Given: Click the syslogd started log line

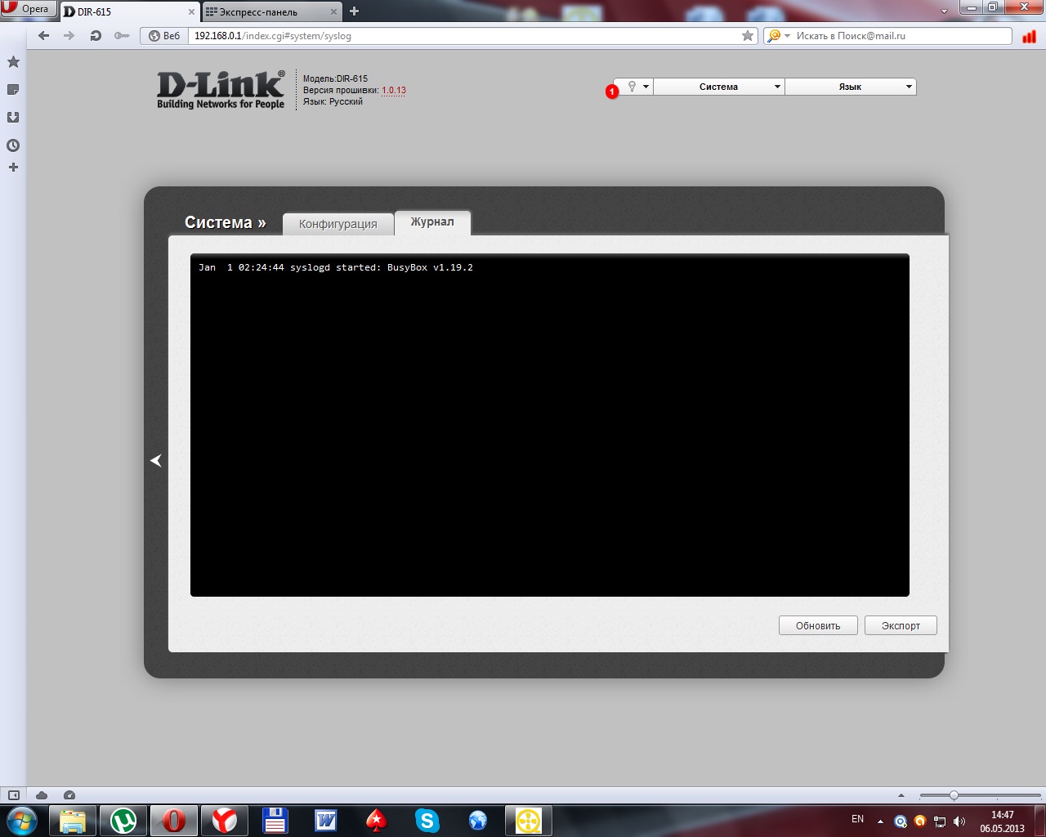Looking at the screenshot, I should [x=336, y=267].
